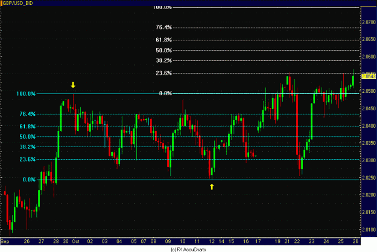The width and height of the screenshot is (377, 252).
Task: Click price axis value 2.0100
Action: (369, 230)
